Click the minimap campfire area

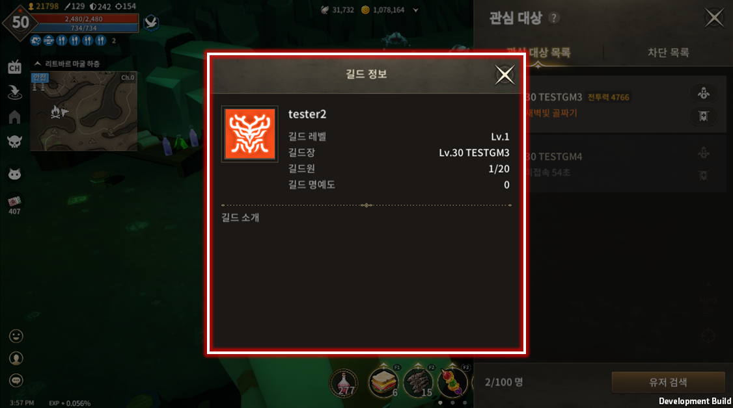click(x=55, y=112)
